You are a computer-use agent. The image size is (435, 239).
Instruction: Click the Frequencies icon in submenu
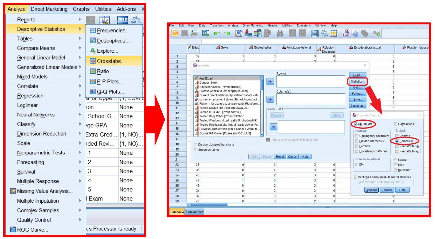[x=93, y=30]
